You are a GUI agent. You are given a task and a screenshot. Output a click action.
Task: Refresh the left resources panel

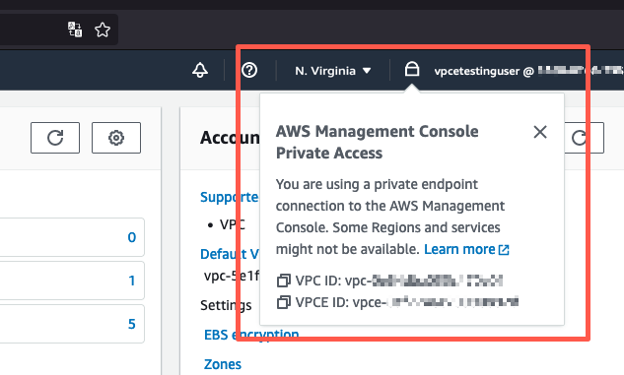(55, 138)
